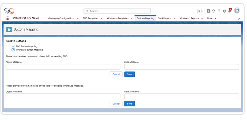247x122 pixels.
Task: Open the user profile avatar
Action: tap(237, 11)
